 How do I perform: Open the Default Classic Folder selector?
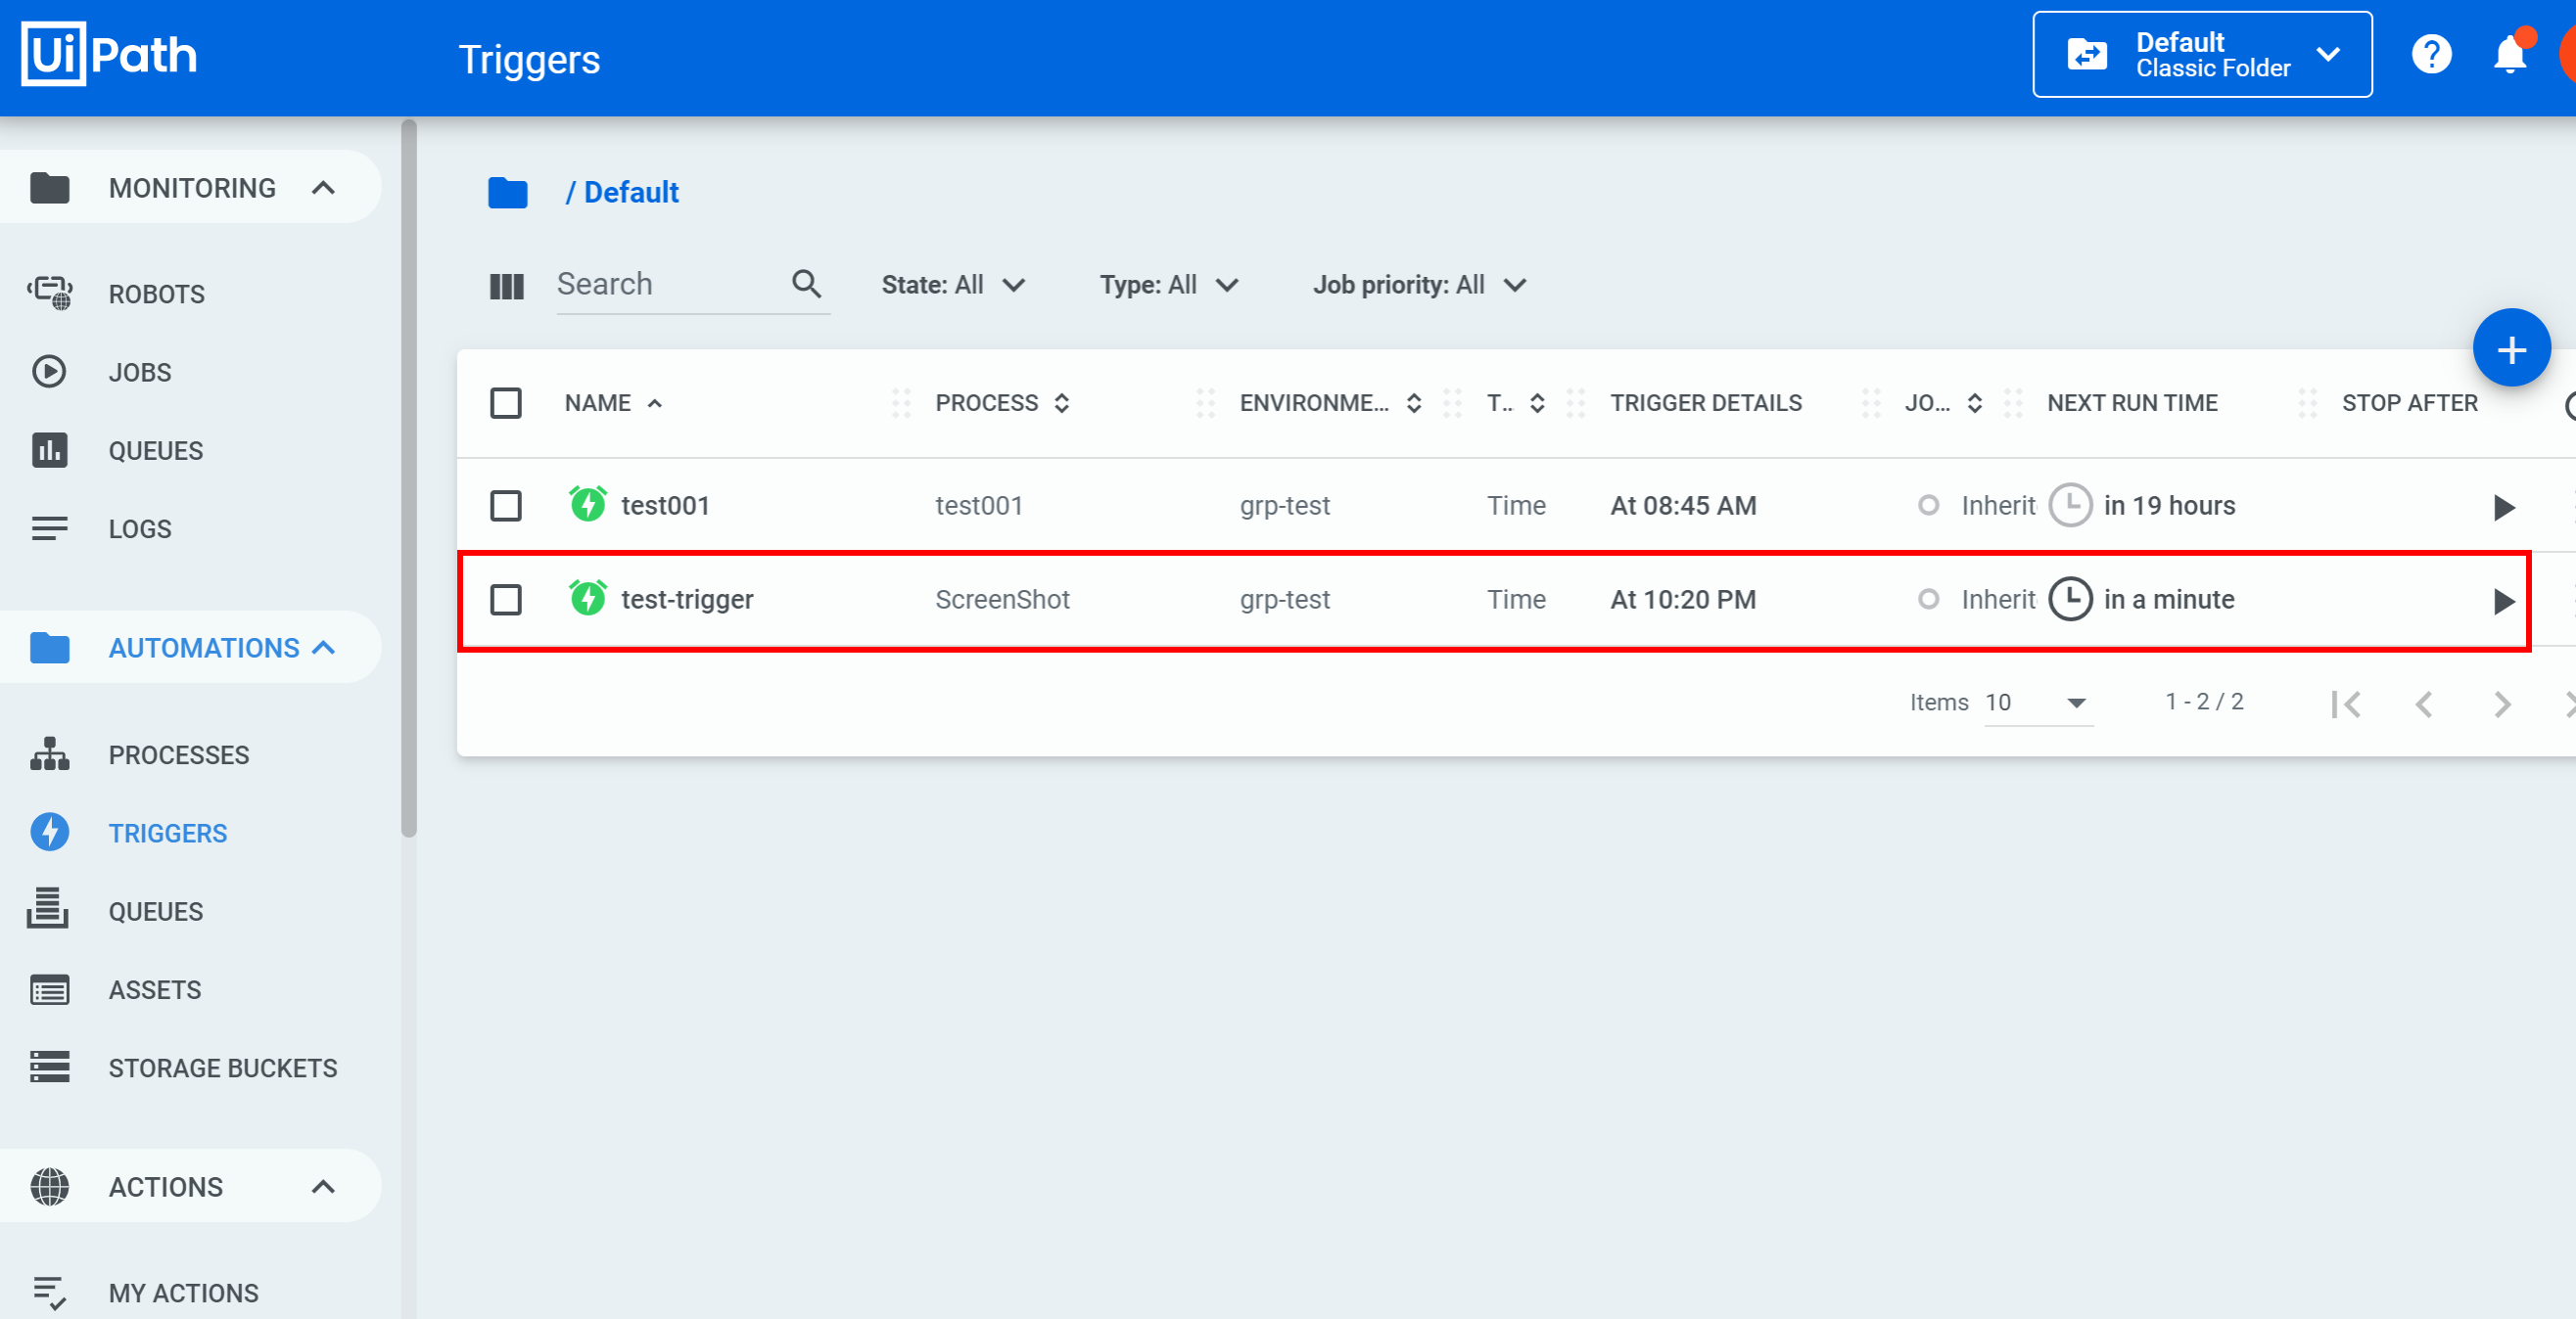coord(2201,55)
